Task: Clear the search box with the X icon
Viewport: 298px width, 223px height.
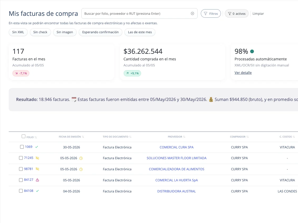Action: [x=192, y=13]
